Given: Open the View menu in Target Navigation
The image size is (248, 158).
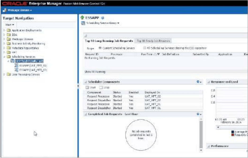Looking at the screenshot, I should point(10,25).
